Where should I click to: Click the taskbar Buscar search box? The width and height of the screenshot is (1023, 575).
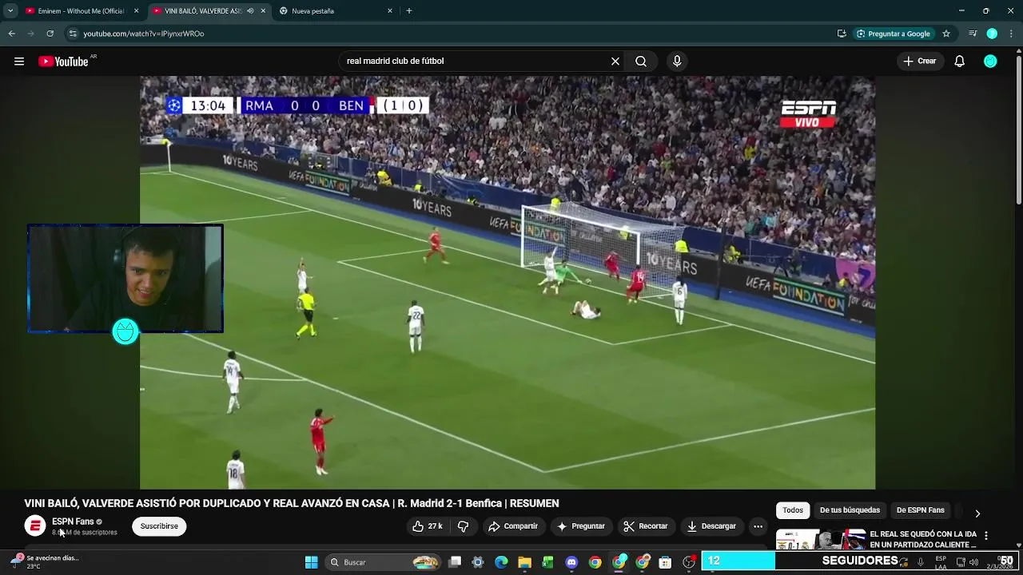pos(383,562)
